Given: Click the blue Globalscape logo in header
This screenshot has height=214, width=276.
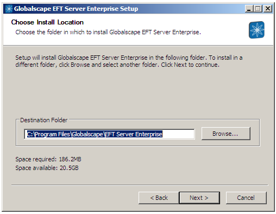Looking at the screenshot, I should (256, 30).
